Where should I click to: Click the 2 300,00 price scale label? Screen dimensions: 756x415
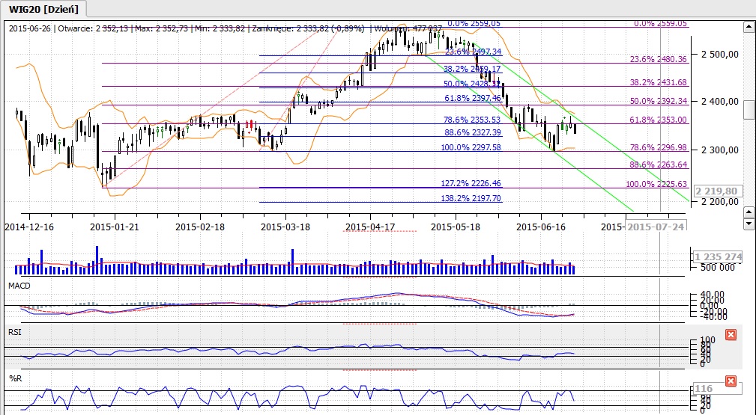click(720, 150)
